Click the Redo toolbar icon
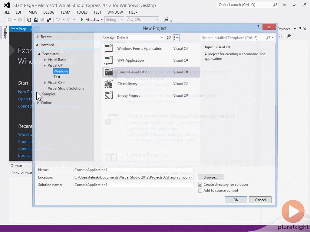Image resolution: width=310 pixels, height=232 pixels. click(x=69, y=20)
